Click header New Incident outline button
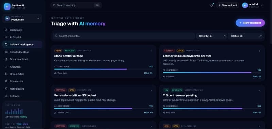Image resolution: width=272 pixels, height=129 pixels. pos(227,5)
